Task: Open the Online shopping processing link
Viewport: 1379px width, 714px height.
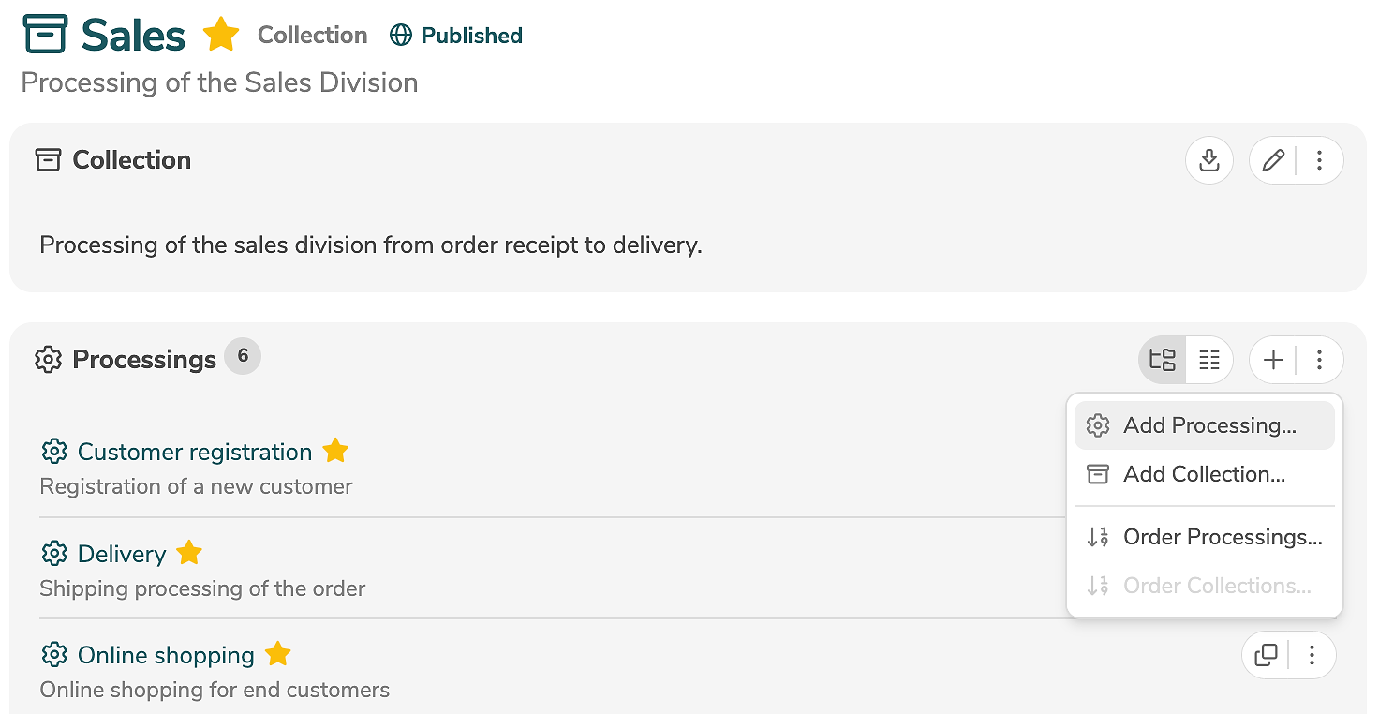Action: coord(166,655)
